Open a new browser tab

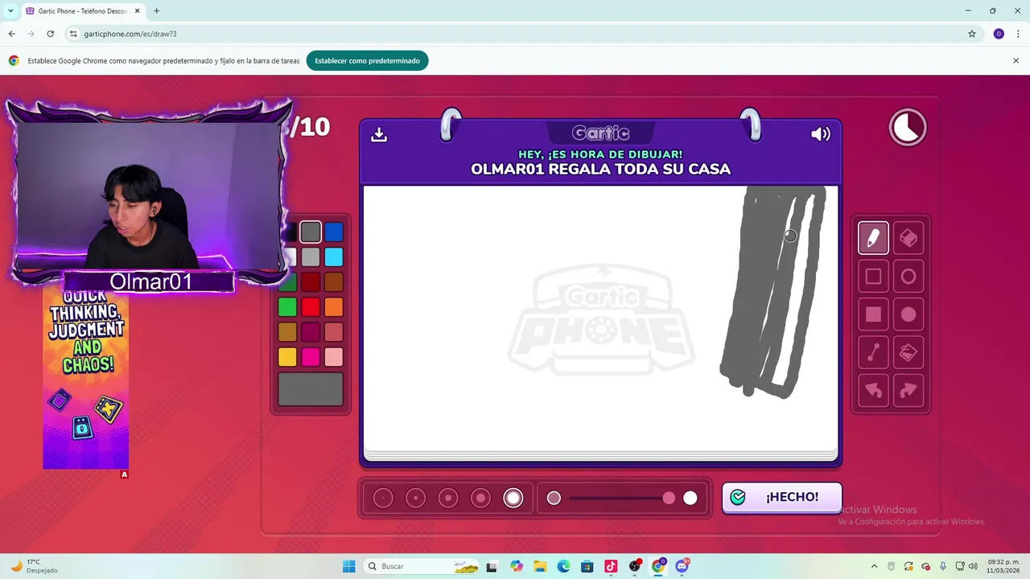156,11
